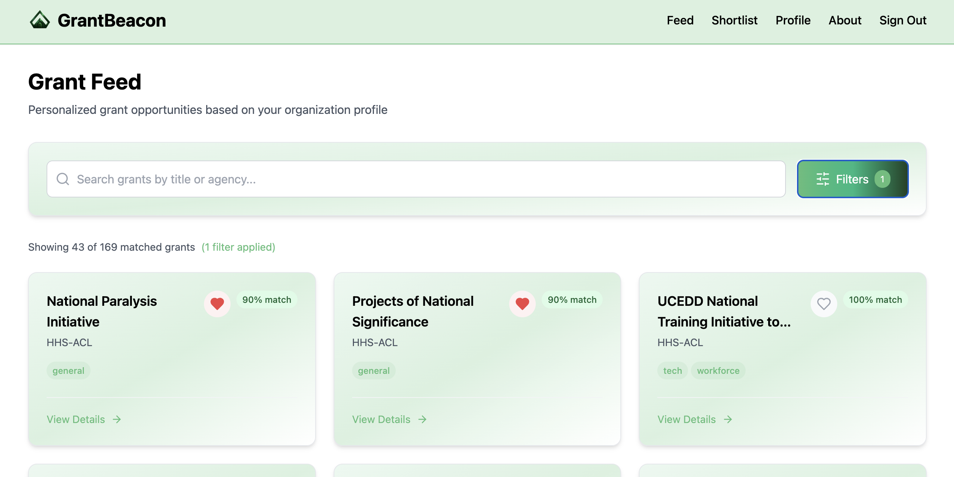View Details for Projects of National Significance
This screenshot has height=477, width=954.
(x=381, y=419)
